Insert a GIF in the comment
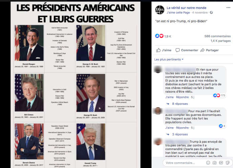 pyautogui.click(x=220, y=163)
